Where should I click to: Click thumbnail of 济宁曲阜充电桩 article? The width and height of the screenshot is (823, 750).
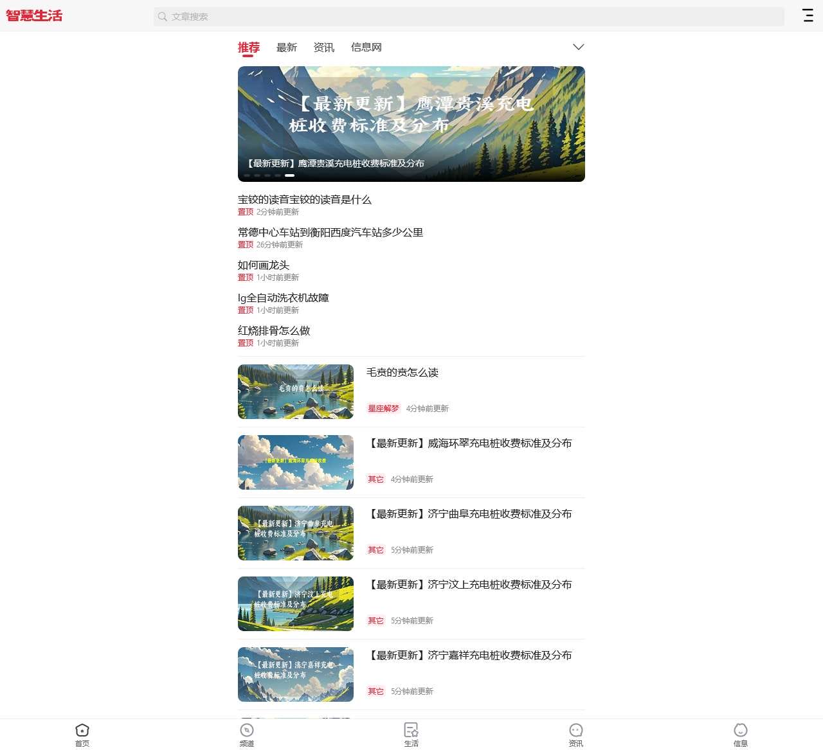296,533
